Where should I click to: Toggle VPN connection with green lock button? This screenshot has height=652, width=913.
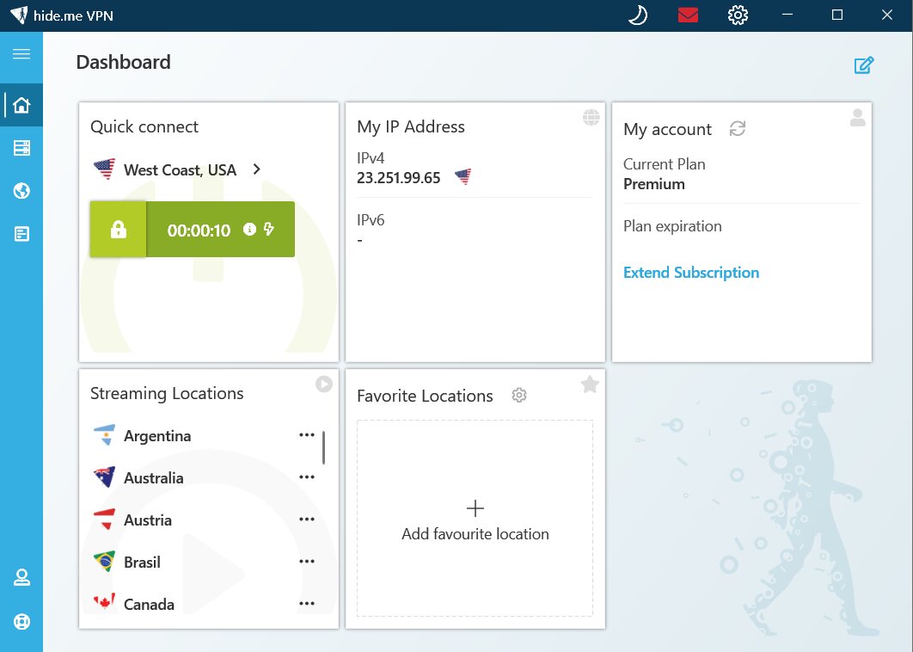pyautogui.click(x=118, y=230)
